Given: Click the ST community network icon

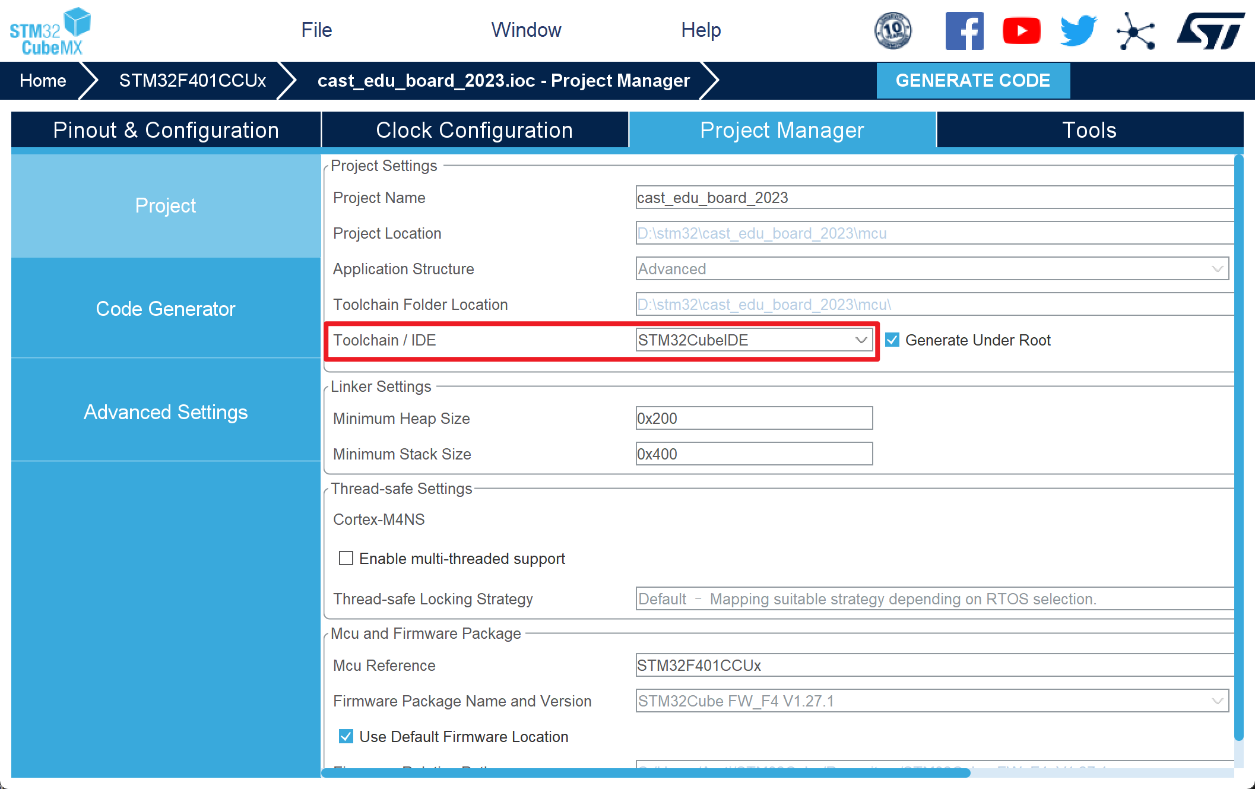Looking at the screenshot, I should click(x=1135, y=31).
